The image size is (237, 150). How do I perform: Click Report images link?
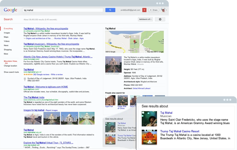pyautogui.click(x=52, y=110)
